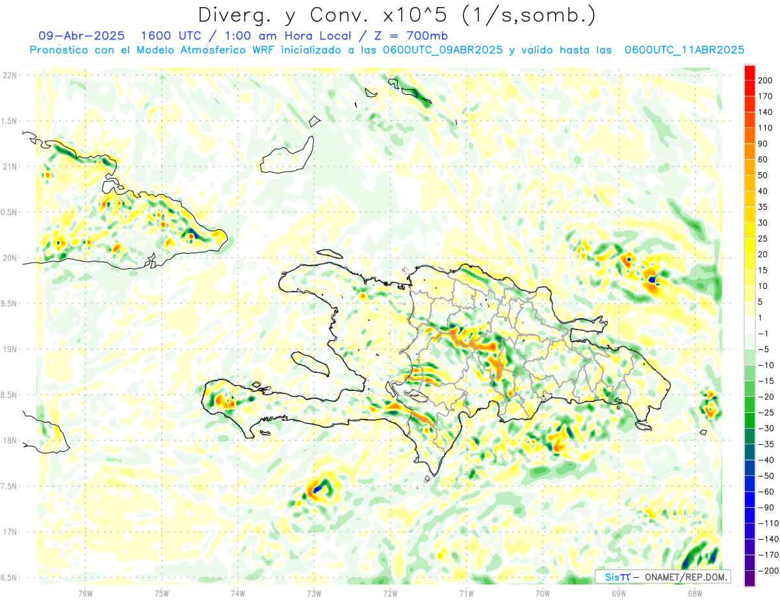780x602 pixels.
Task: Click the '18N' latitude label
Action: click(x=9, y=440)
